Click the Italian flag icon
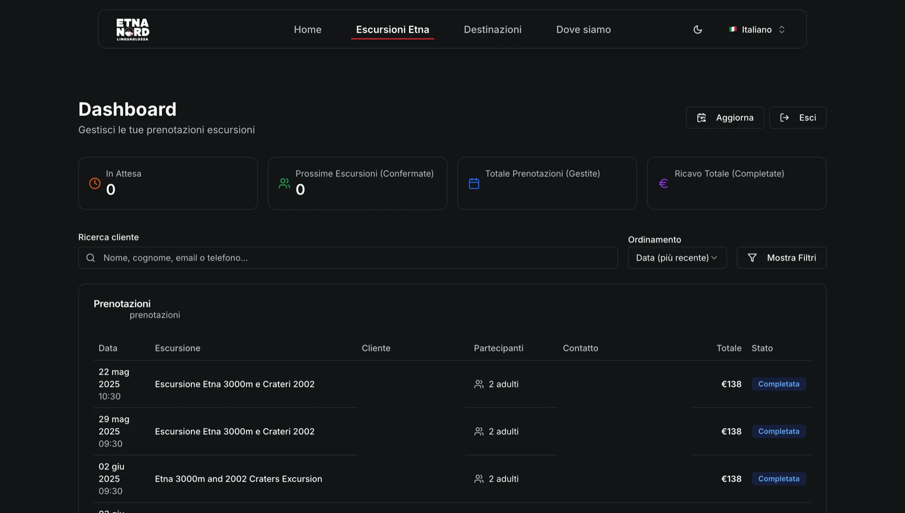The width and height of the screenshot is (905, 513). point(732,29)
